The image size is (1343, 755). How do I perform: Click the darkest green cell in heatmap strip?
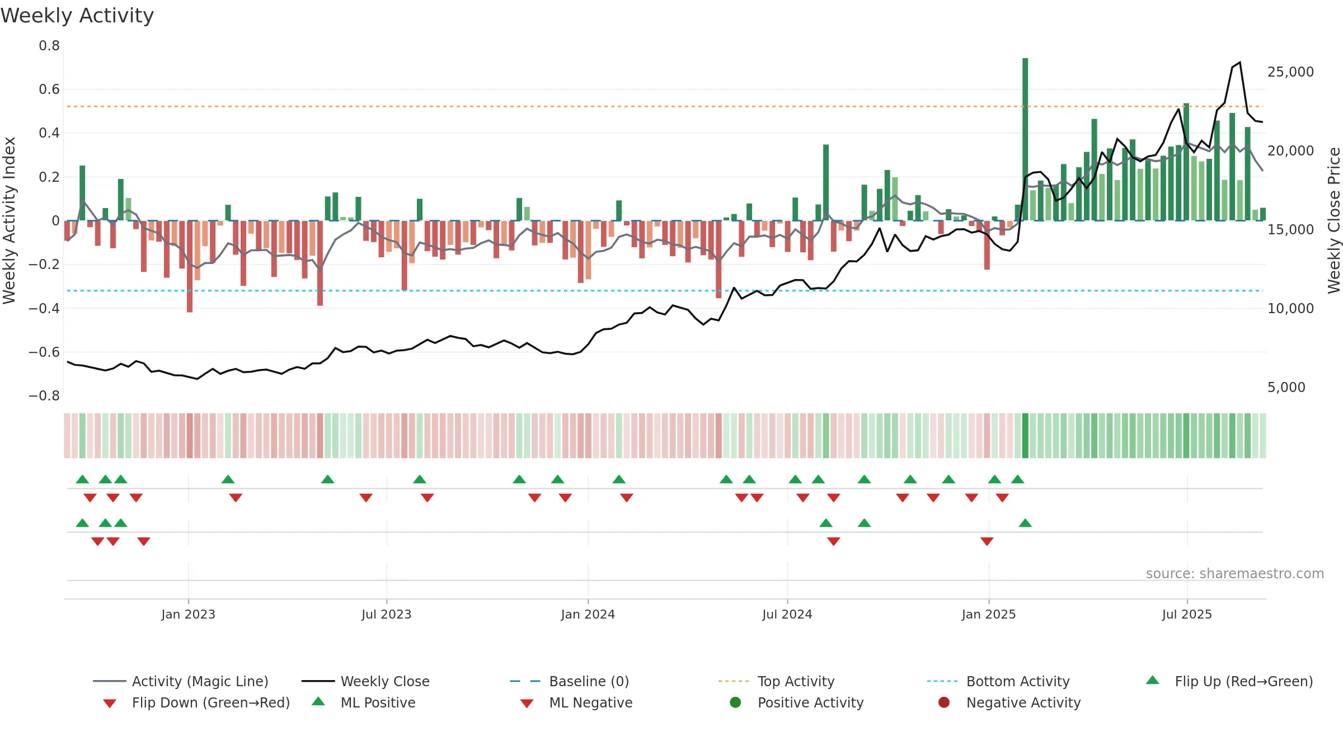pyautogui.click(x=1025, y=436)
